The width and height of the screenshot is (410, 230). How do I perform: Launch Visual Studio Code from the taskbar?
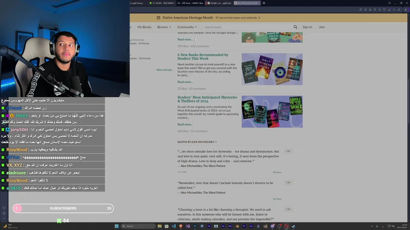(x=174, y=226)
